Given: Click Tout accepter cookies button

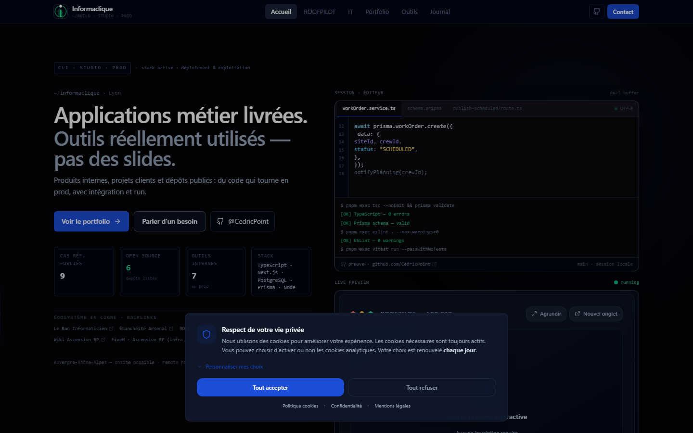Looking at the screenshot, I should pos(270,387).
